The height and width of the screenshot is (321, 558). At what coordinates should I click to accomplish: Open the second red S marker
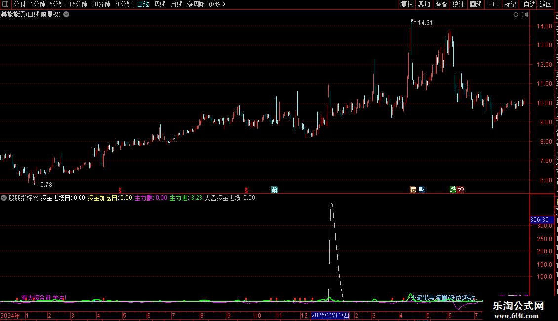246,191
